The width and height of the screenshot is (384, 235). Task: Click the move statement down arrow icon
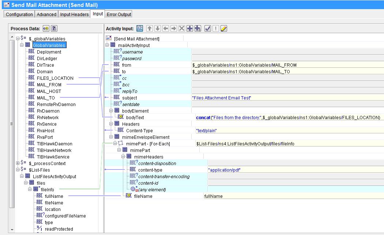158,28
